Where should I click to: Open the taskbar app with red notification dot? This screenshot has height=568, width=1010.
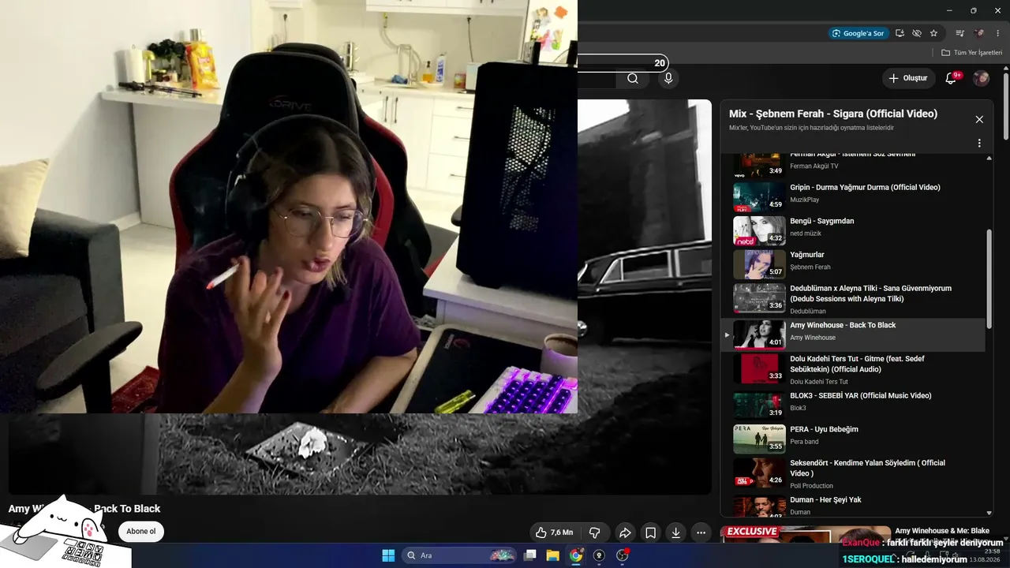pos(622,555)
